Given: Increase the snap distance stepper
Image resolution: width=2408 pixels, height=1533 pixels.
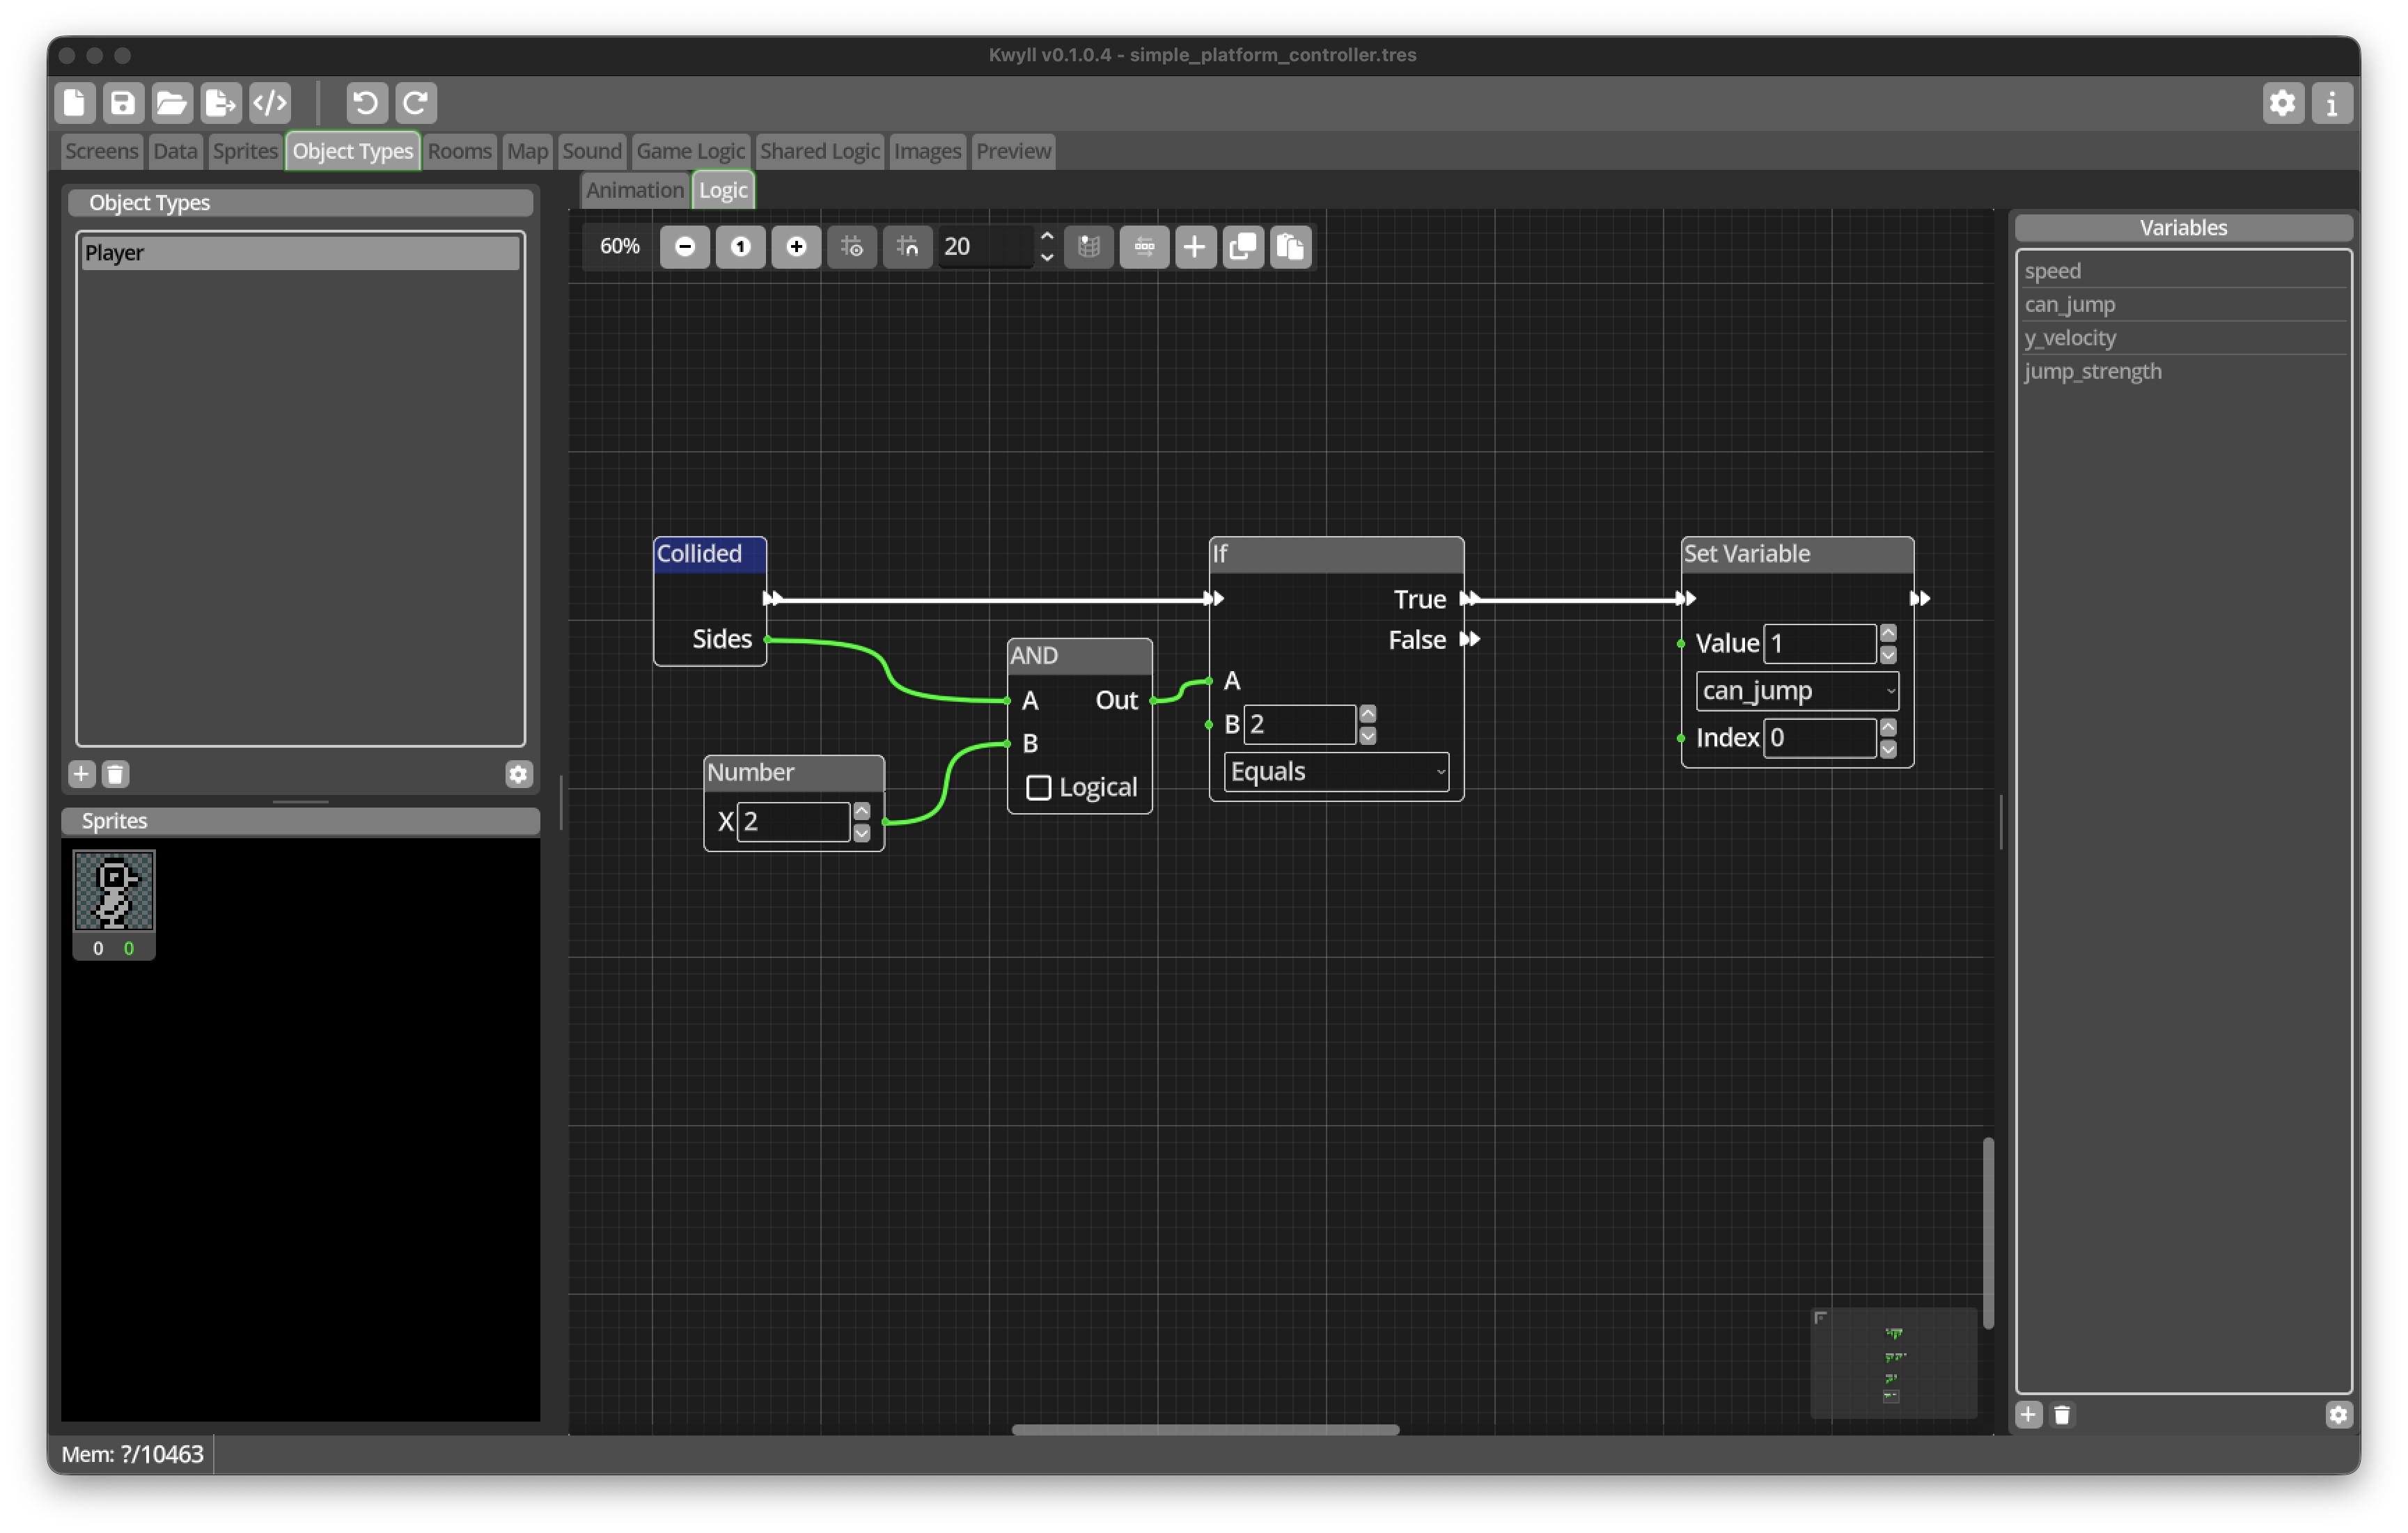Looking at the screenshot, I should (x=1047, y=237).
